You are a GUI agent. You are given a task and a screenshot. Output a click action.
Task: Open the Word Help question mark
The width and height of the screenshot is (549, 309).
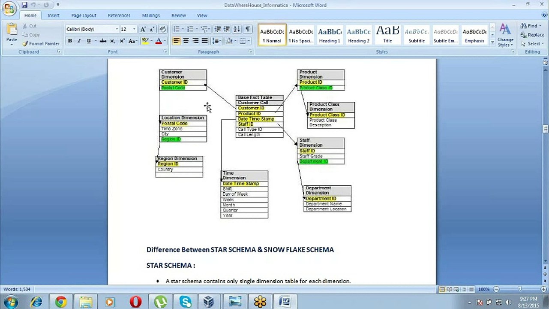[545, 15]
